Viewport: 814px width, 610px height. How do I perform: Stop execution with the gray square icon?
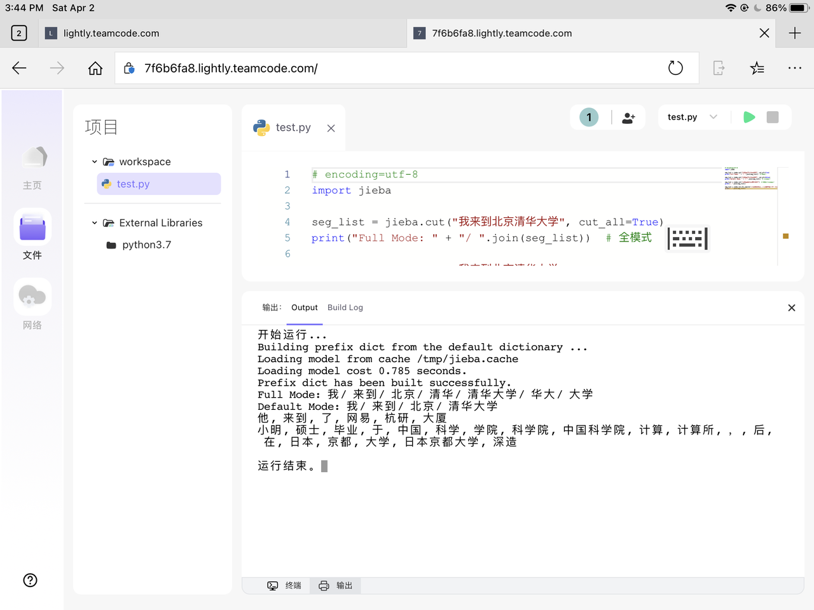click(772, 117)
